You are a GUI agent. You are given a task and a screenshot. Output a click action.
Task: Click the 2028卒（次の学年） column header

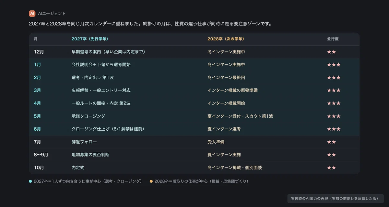pos(226,39)
